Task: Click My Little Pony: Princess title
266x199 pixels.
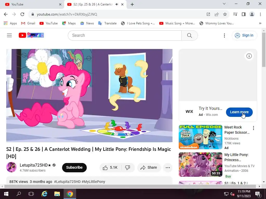Action: tap(236, 157)
